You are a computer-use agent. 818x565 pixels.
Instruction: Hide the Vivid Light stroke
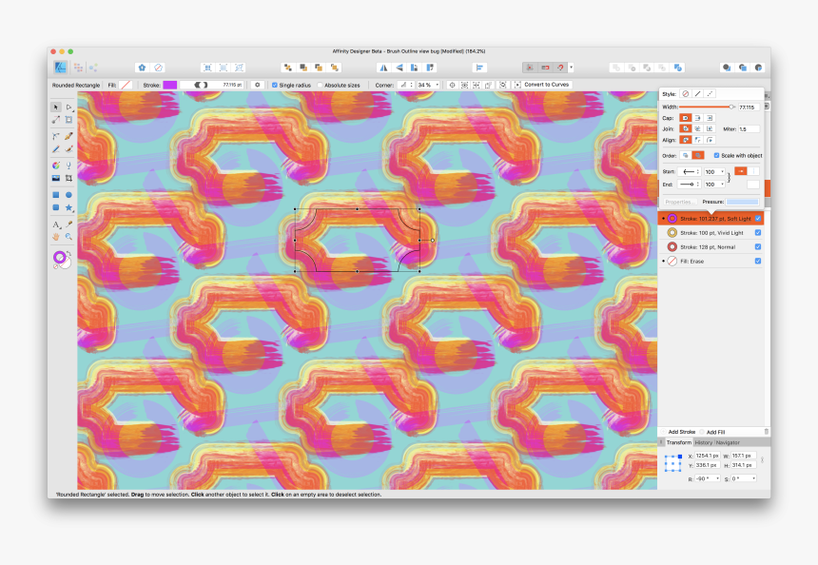point(758,233)
